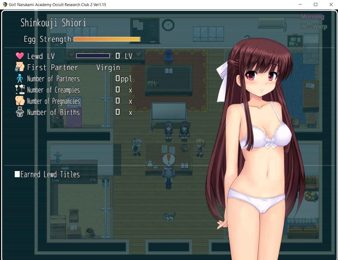This screenshot has width=338, height=260.
Task: Click the "W Warp" shortcut label
Action: (x=314, y=27)
